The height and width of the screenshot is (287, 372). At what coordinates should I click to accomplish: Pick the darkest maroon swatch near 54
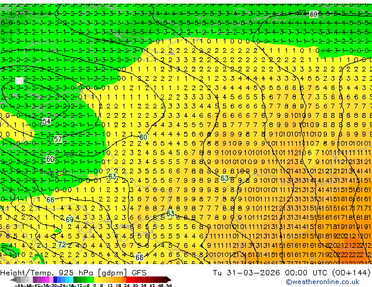click(x=165, y=279)
